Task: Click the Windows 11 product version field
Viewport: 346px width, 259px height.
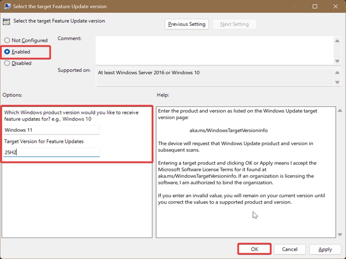Action: coord(51,130)
